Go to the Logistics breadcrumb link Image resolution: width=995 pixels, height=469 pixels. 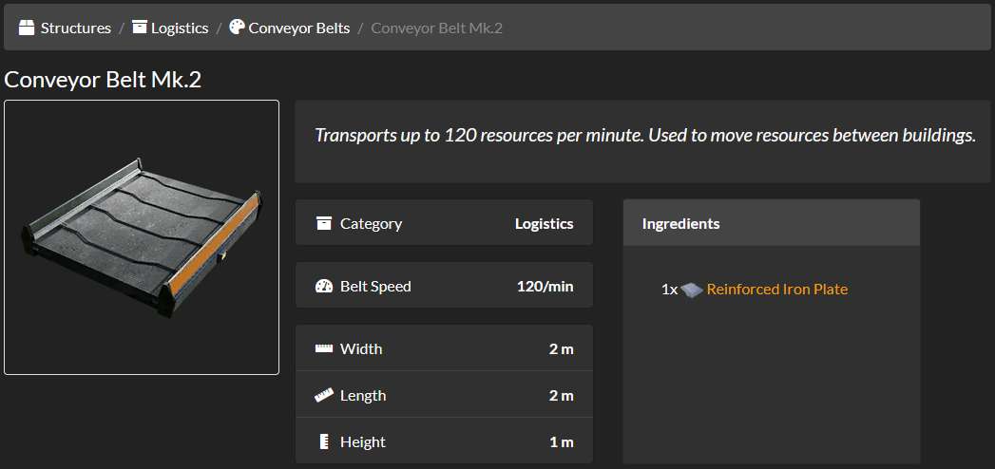click(180, 28)
